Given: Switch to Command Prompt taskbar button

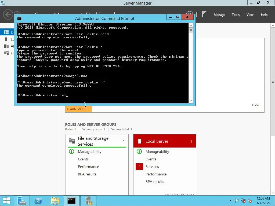Looking at the screenshot, I should tap(71, 201).
